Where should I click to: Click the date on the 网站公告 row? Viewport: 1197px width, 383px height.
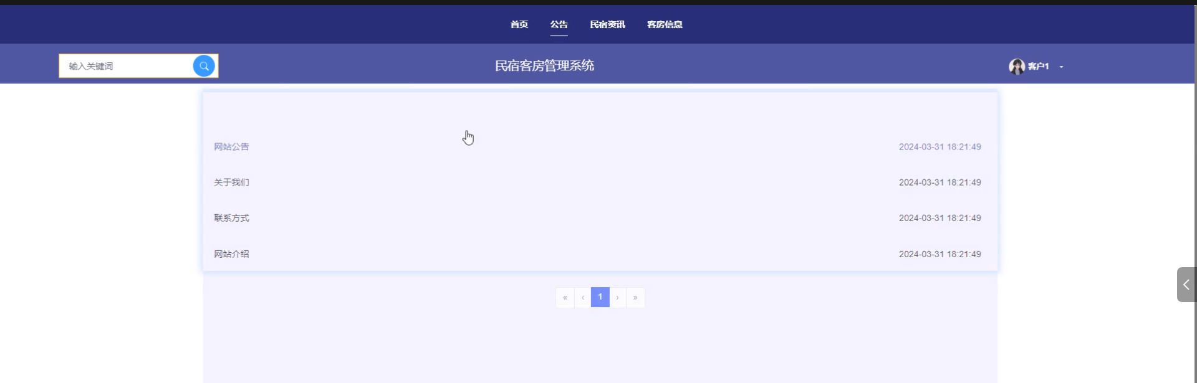click(940, 147)
